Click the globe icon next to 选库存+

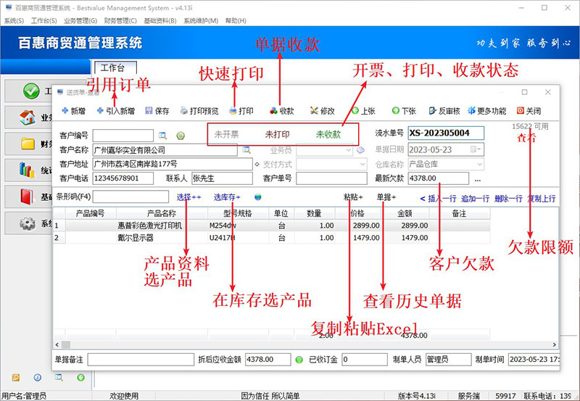(x=258, y=197)
